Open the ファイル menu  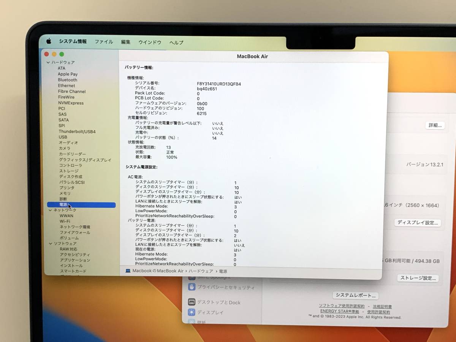(104, 42)
